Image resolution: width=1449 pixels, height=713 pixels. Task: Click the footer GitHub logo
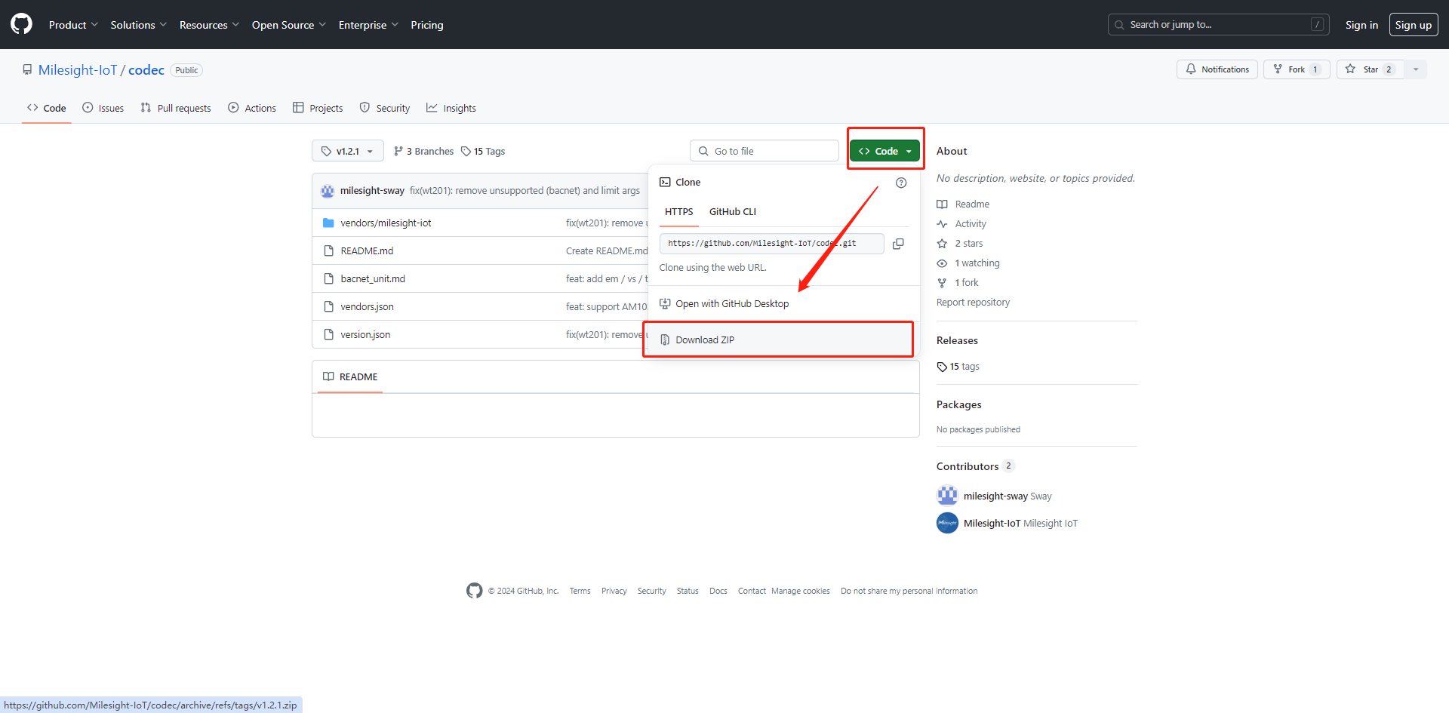pos(474,591)
